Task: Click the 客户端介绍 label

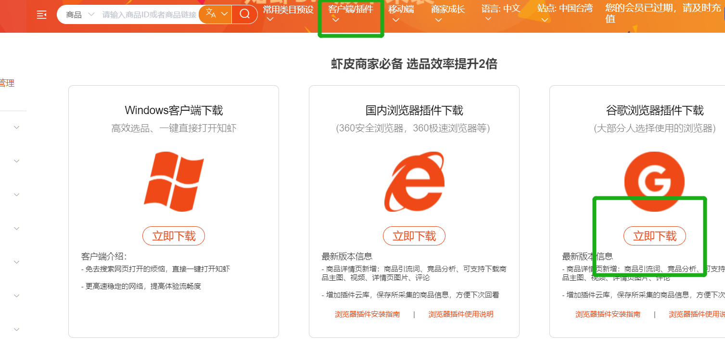Action: pos(104,256)
